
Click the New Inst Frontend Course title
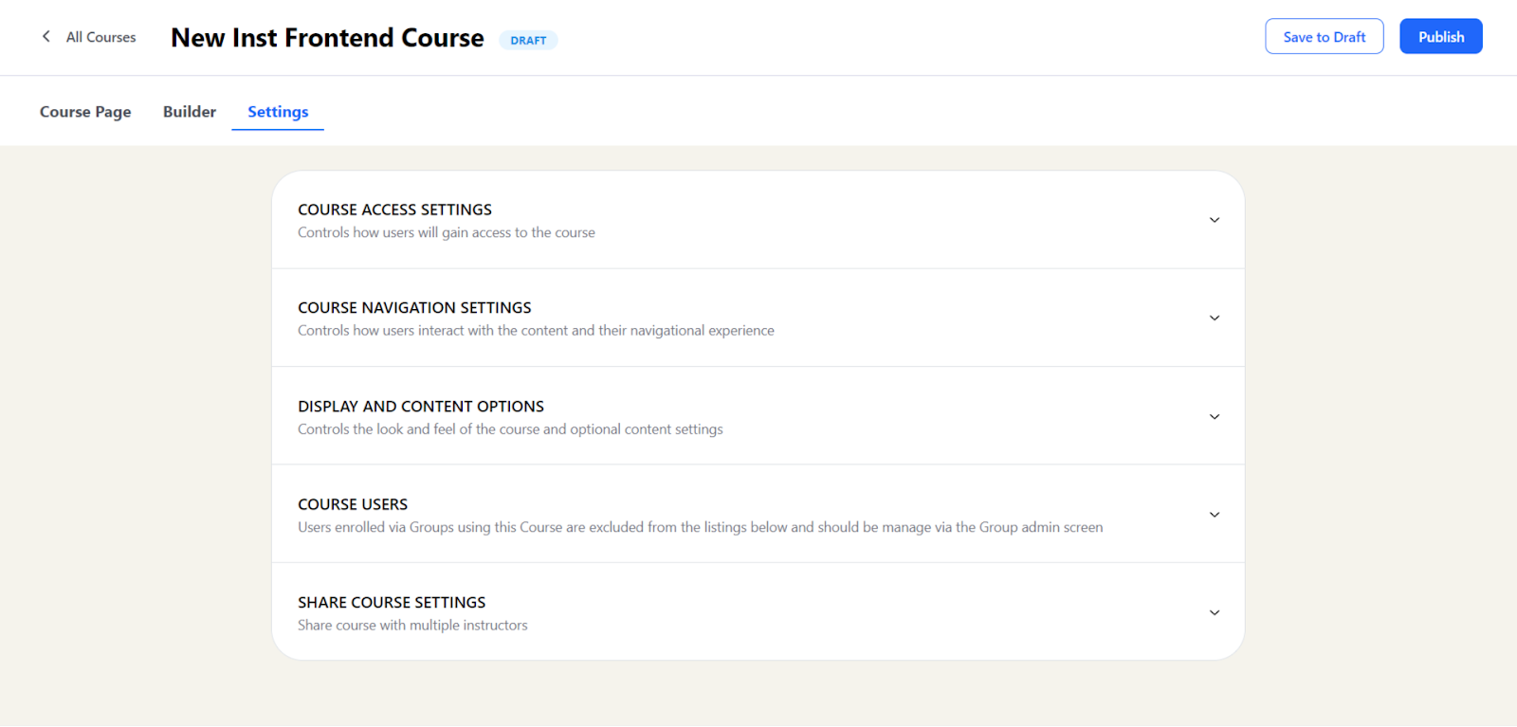tap(327, 38)
